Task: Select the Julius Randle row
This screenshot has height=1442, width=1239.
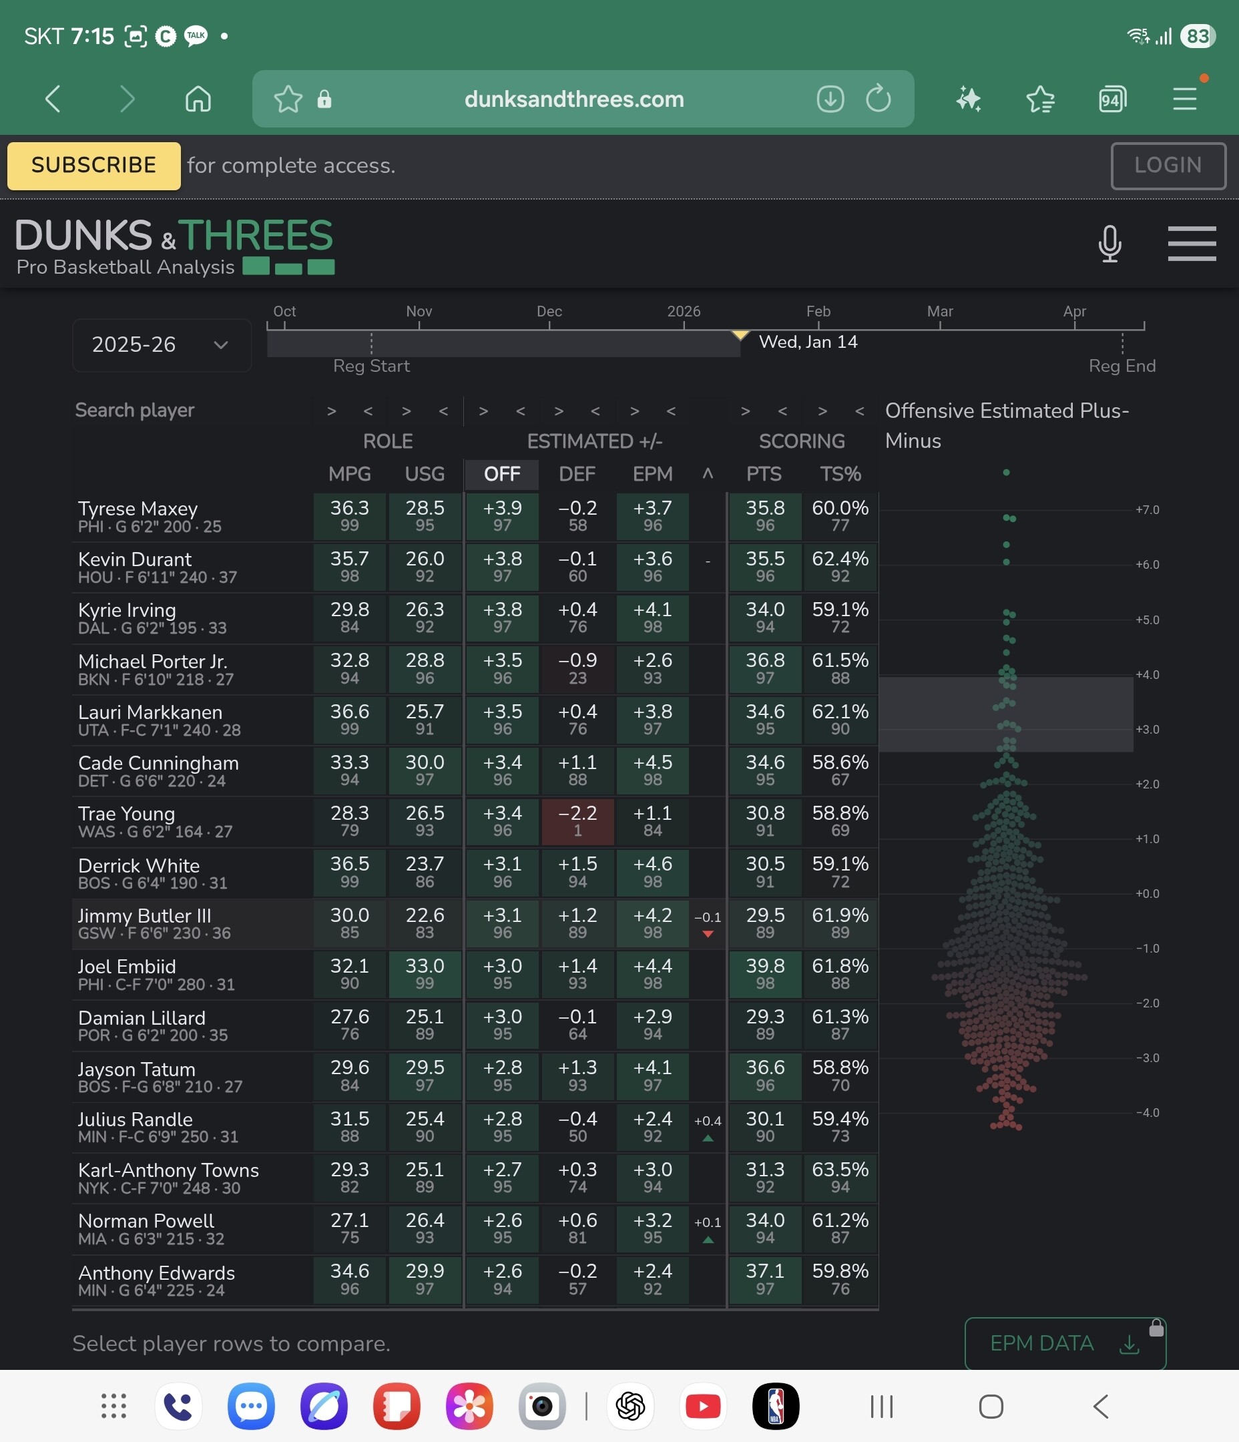Action: (x=475, y=1128)
